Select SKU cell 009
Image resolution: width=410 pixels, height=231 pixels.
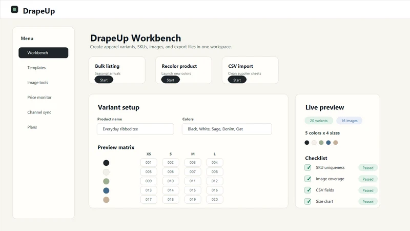pyautogui.click(x=149, y=181)
